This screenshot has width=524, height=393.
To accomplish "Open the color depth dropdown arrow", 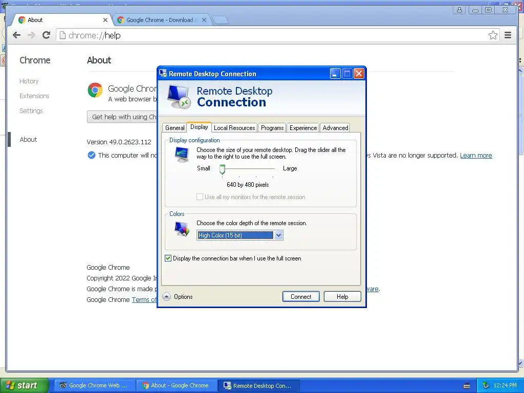I will 278,235.
